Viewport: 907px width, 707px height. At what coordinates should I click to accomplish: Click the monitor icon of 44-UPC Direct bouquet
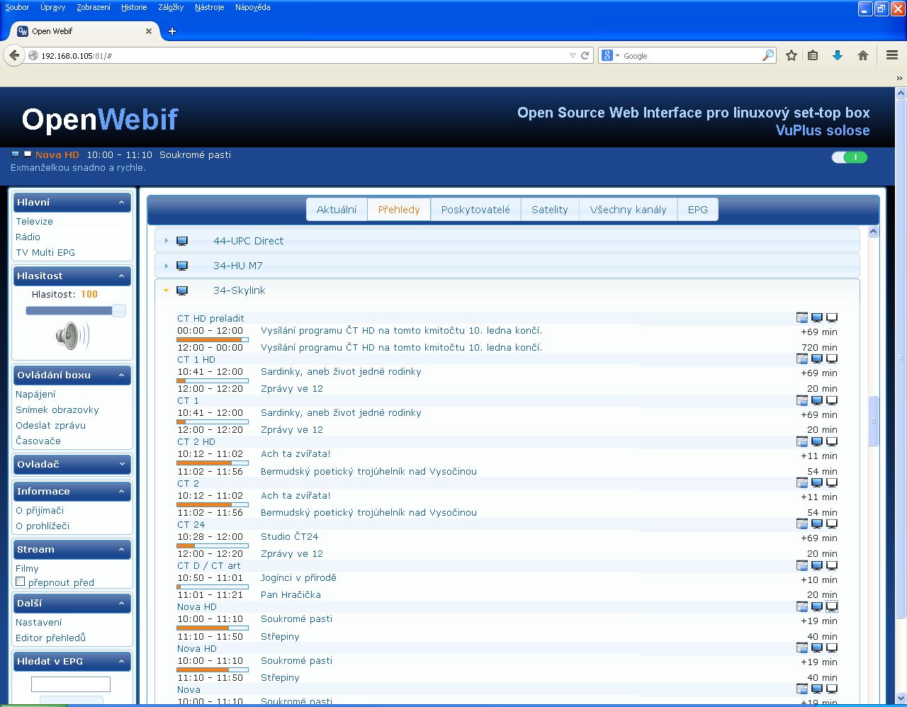(x=182, y=241)
